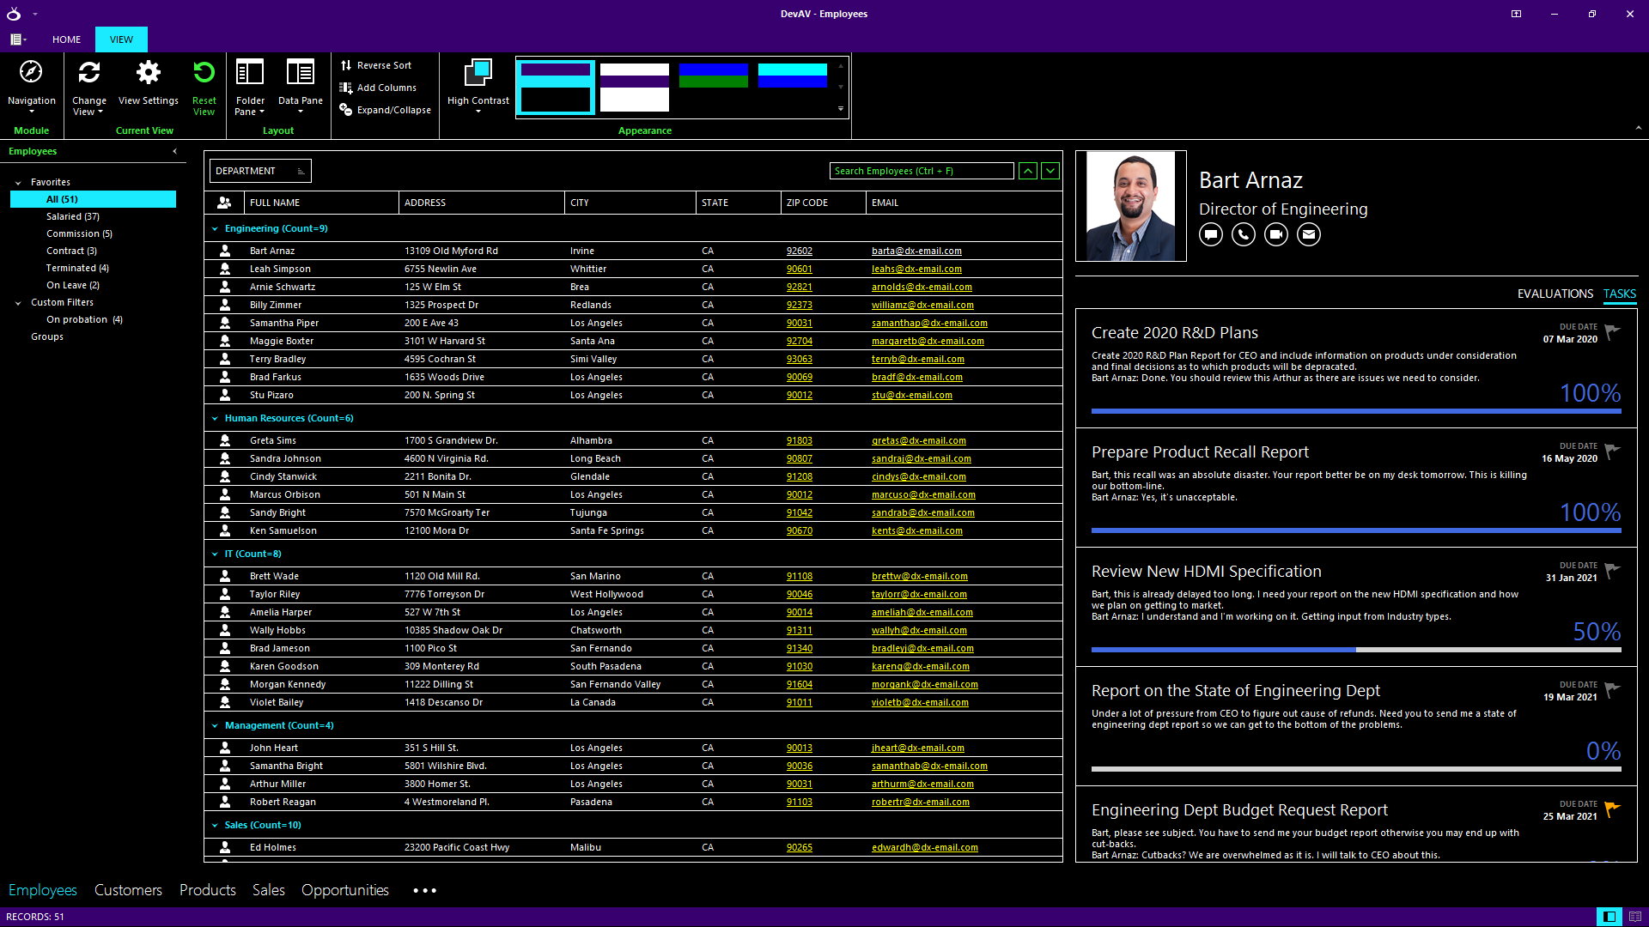
Task: Click the Search Employees input field
Action: tap(921, 171)
